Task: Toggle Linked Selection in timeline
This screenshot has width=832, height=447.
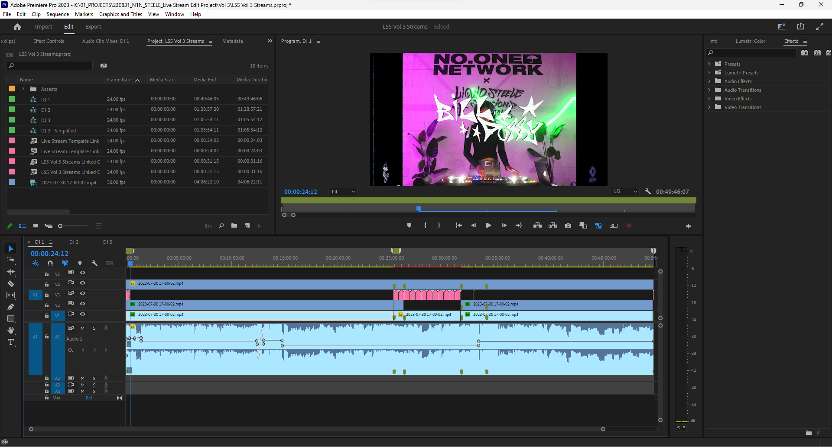Action: (x=65, y=263)
